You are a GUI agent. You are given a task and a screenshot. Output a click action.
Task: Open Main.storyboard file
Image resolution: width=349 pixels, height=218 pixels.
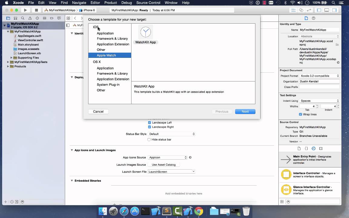click(x=28, y=45)
